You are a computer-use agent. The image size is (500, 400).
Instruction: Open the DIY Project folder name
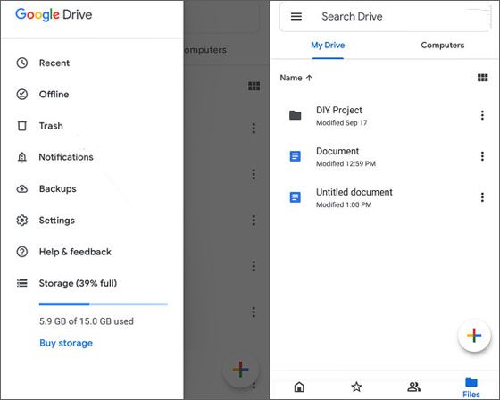click(339, 110)
